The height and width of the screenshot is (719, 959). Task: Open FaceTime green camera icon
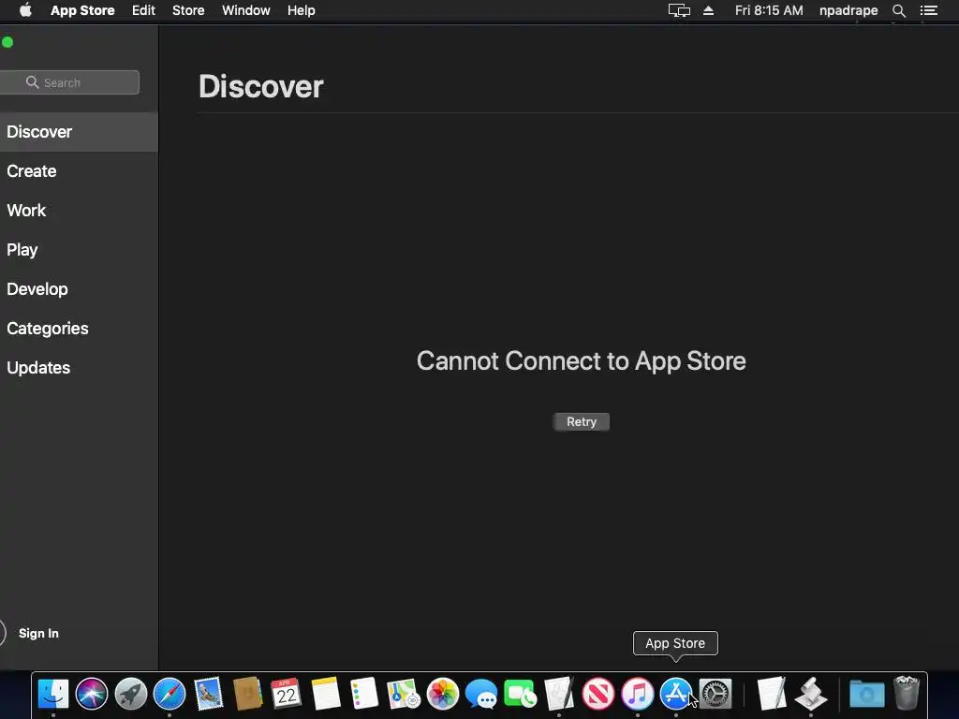521,694
